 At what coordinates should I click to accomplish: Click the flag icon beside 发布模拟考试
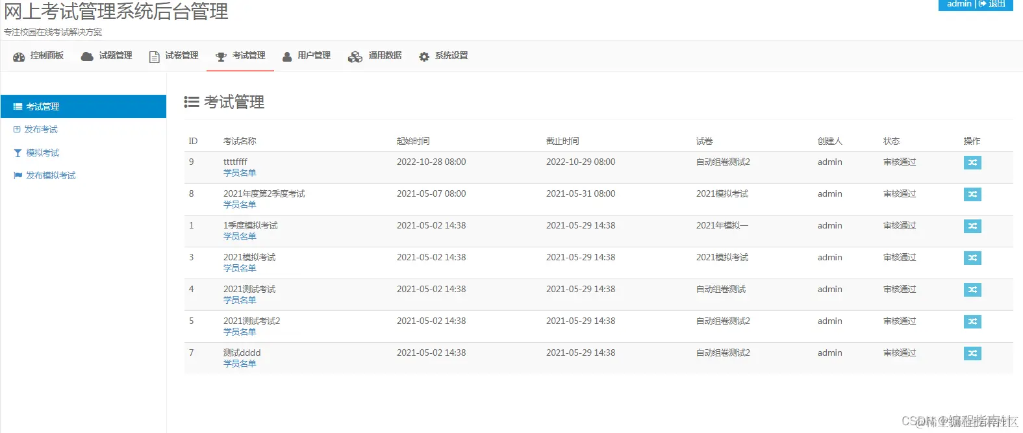[x=18, y=175]
